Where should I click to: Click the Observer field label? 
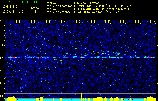[51, 3]
